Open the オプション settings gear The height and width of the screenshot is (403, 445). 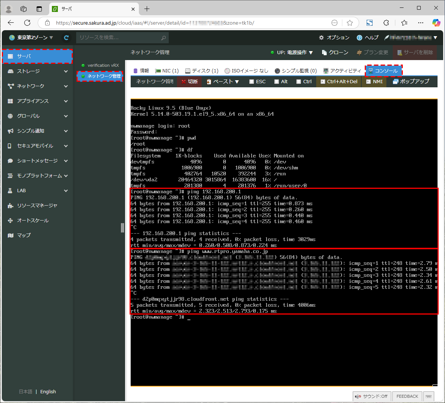(x=334, y=38)
